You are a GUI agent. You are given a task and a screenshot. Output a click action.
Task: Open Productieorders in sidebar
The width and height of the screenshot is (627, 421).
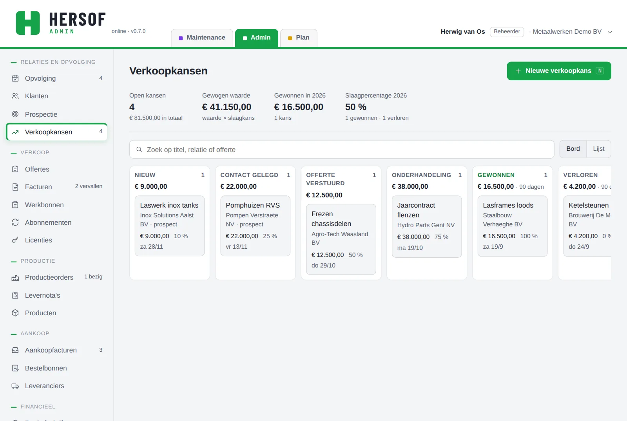click(x=57, y=277)
